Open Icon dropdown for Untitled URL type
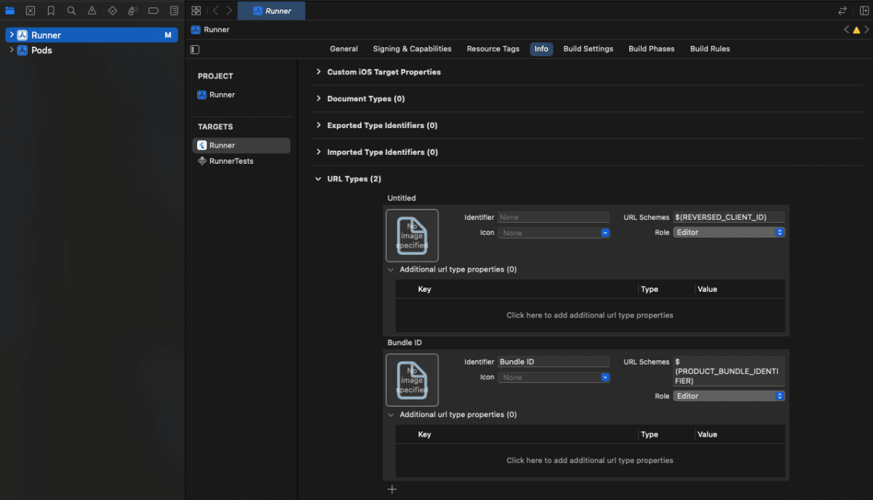The height and width of the screenshot is (500, 873). tap(554, 233)
